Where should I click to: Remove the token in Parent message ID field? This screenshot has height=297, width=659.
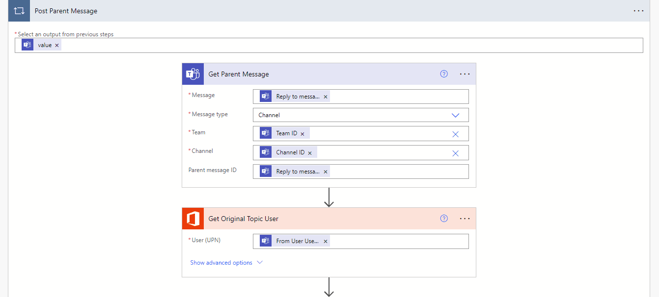(325, 172)
